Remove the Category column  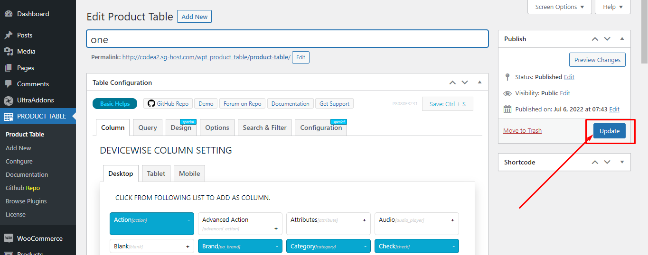[365, 246]
